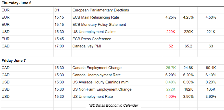Click the red 4.00% unemployment value
Viewport: 224px width, 110px height.
(171, 97)
